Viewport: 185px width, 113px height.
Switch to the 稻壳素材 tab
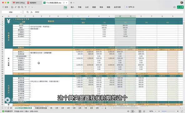coord(33,3)
